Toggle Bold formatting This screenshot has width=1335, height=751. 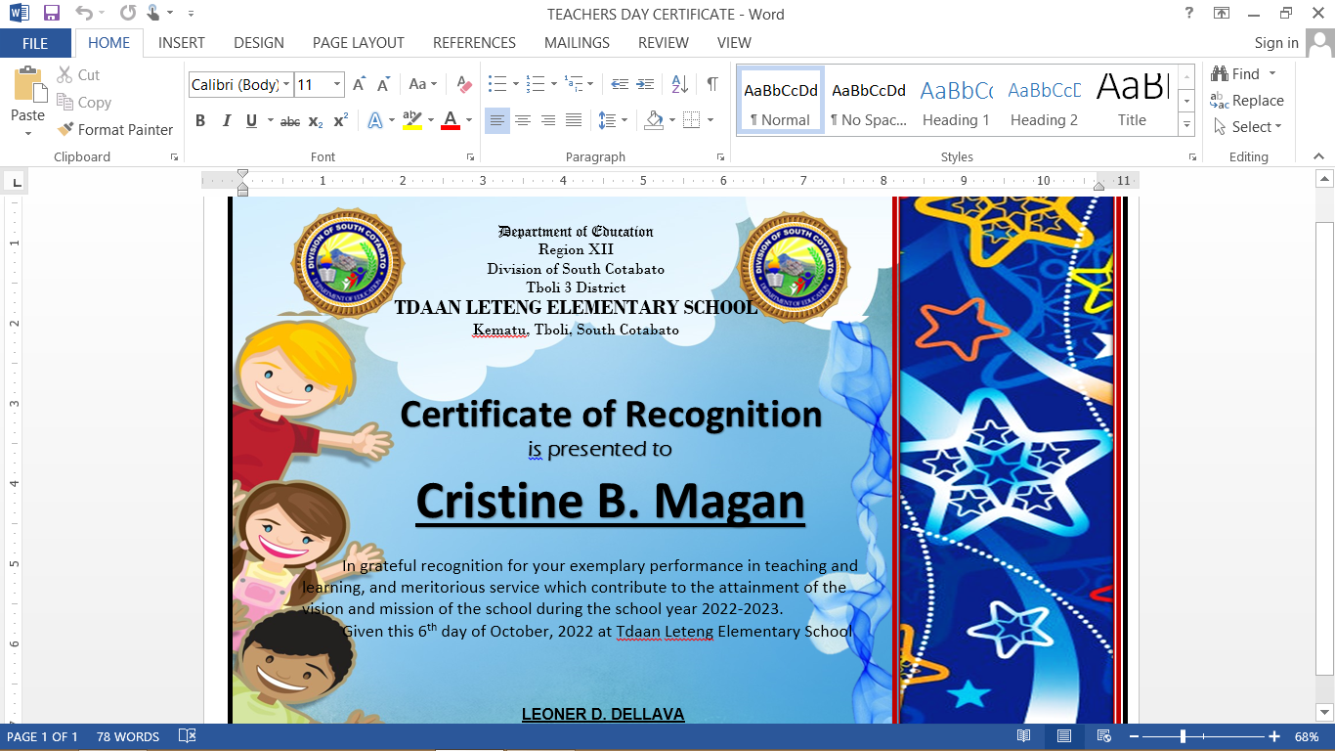click(x=200, y=121)
